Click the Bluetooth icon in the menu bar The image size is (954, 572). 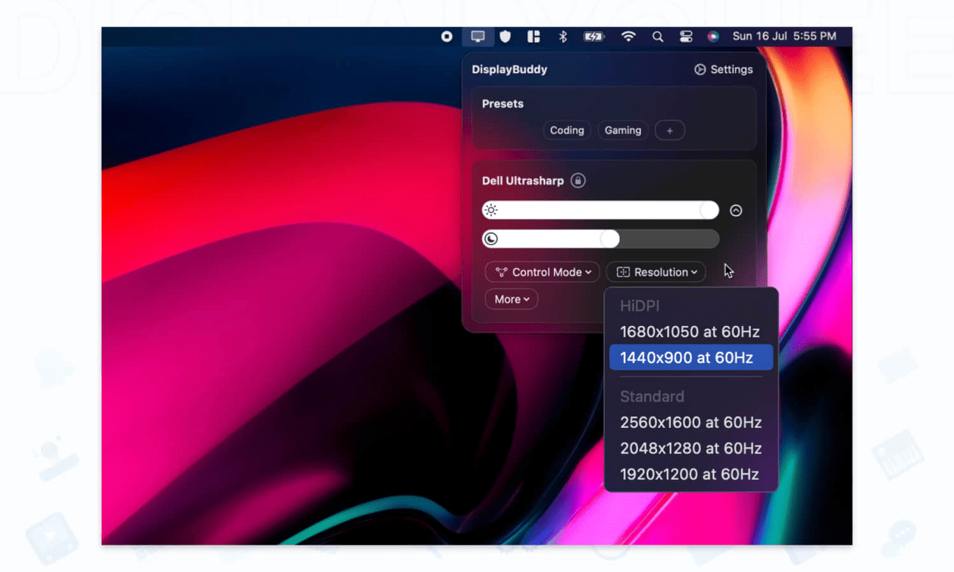[x=563, y=37]
